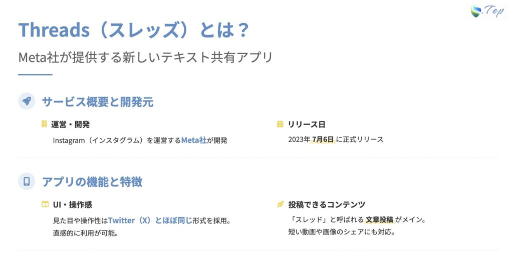Click the サービス概要と開発元 section heading
Screen dimensions: 513x261
pyautogui.click(x=98, y=101)
